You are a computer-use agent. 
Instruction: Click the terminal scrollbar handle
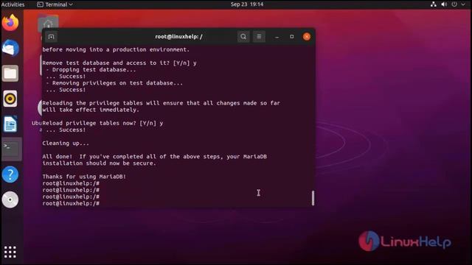click(x=313, y=198)
